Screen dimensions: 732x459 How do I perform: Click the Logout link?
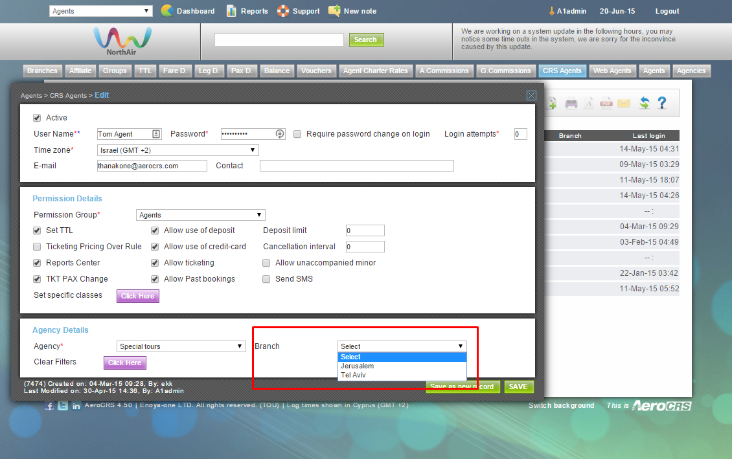[x=667, y=11]
